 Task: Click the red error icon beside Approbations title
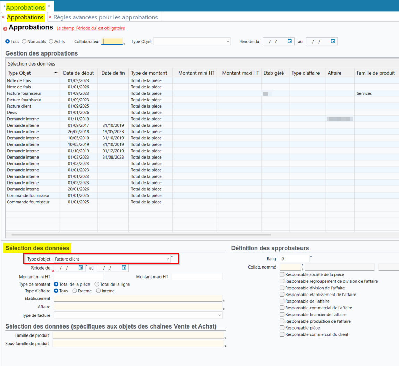[5, 29]
